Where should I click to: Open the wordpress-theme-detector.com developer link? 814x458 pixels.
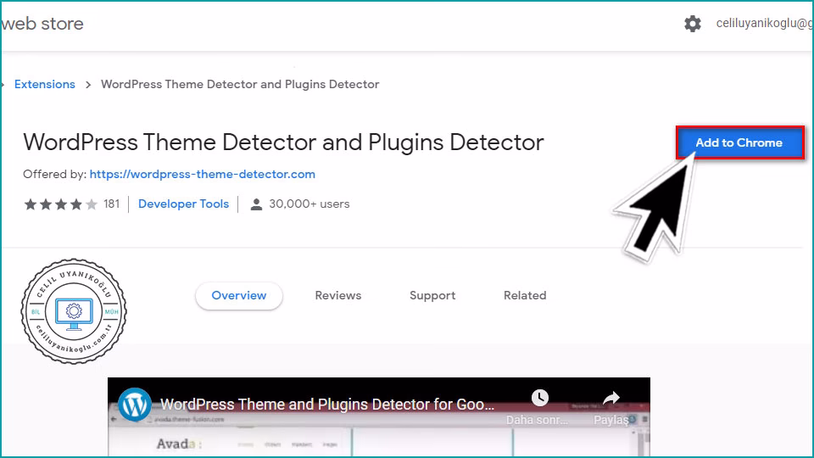[203, 174]
